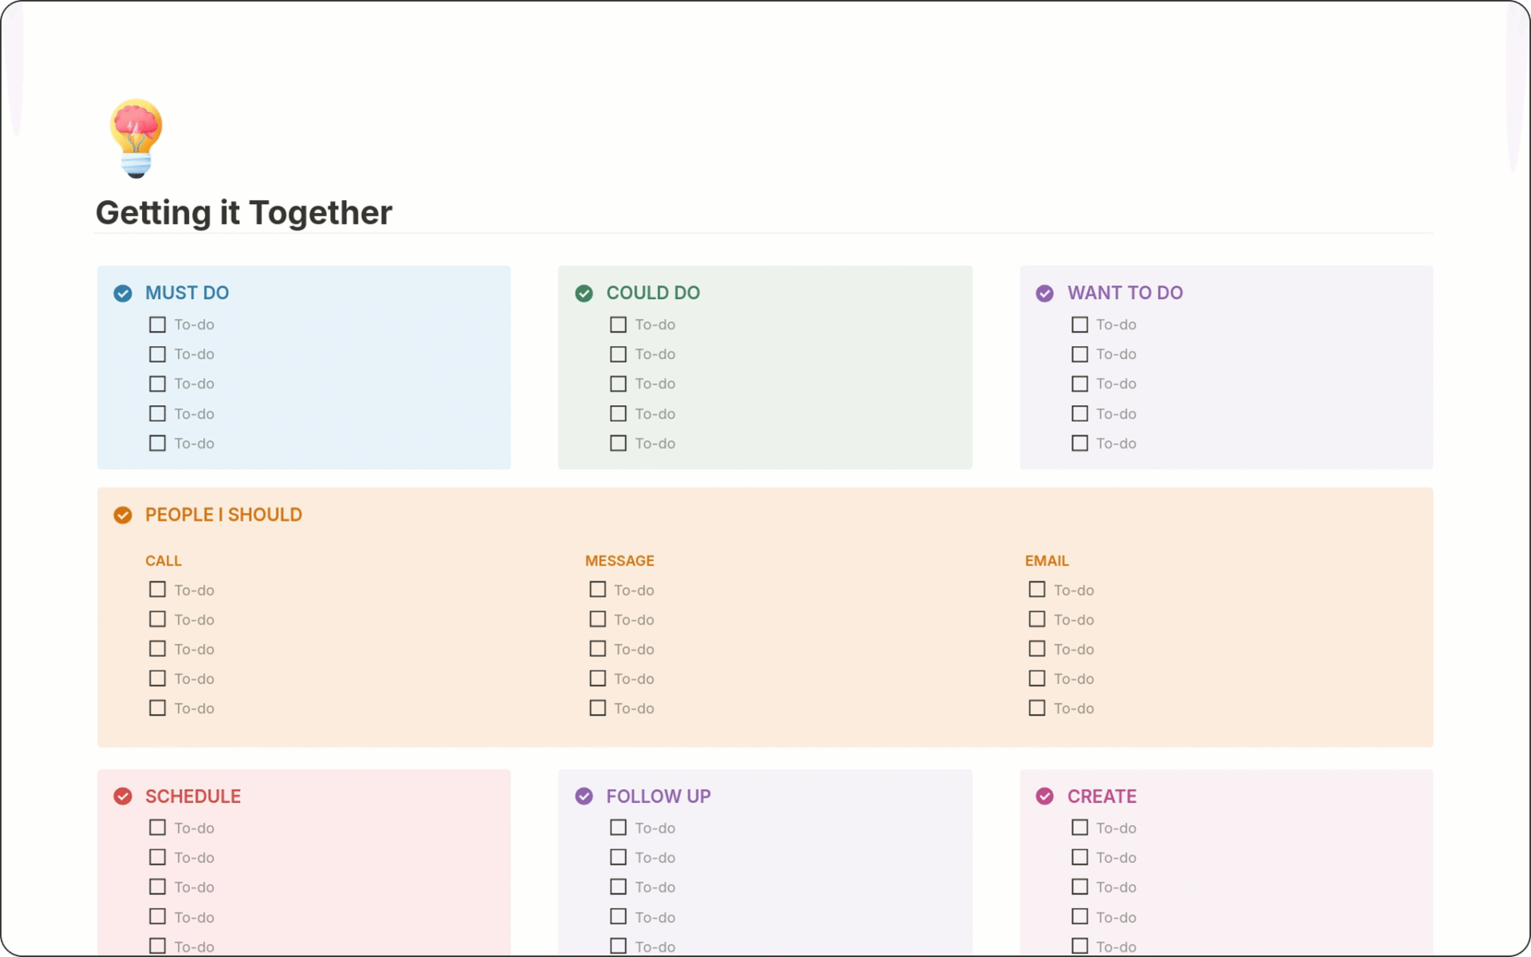Click fourth To-do text under EMAIL
Viewport: 1531px width, 957px height.
point(1074,679)
